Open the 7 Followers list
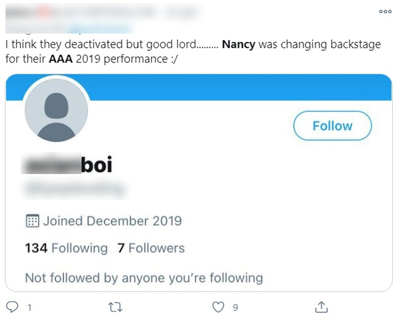The width and height of the screenshot is (397, 320). pos(151,248)
